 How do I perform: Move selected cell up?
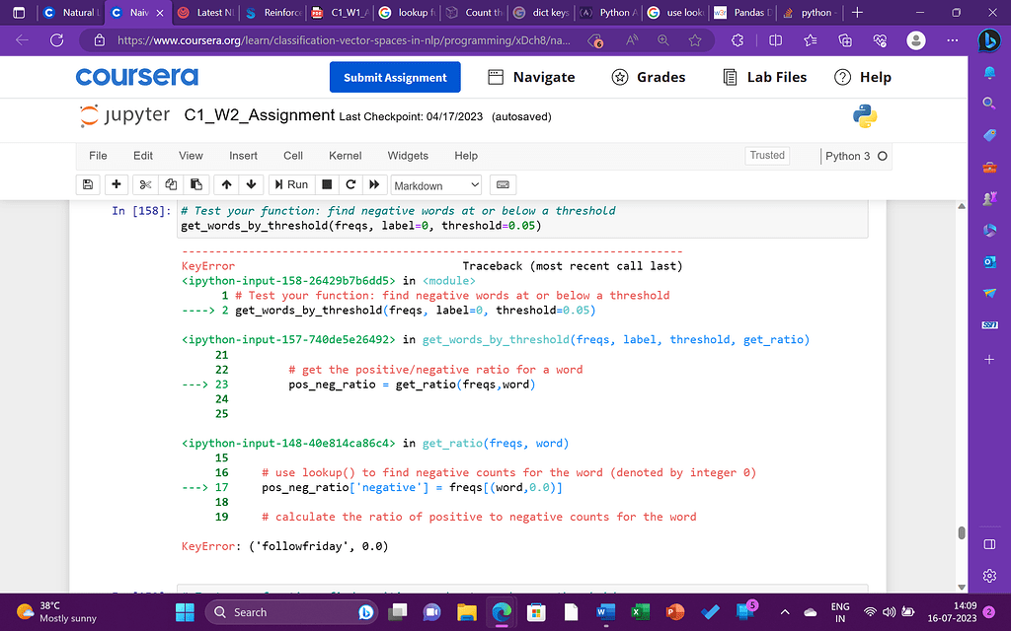tap(226, 184)
